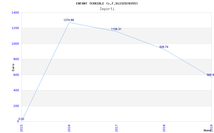Click the 400 y-axis tick label

[16, 90]
